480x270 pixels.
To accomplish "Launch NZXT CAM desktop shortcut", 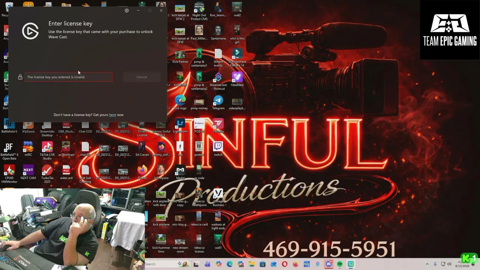I will (28, 172).
